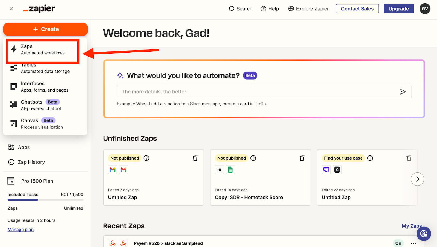
Task: Open Explore Zapier link
Action: (x=309, y=9)
